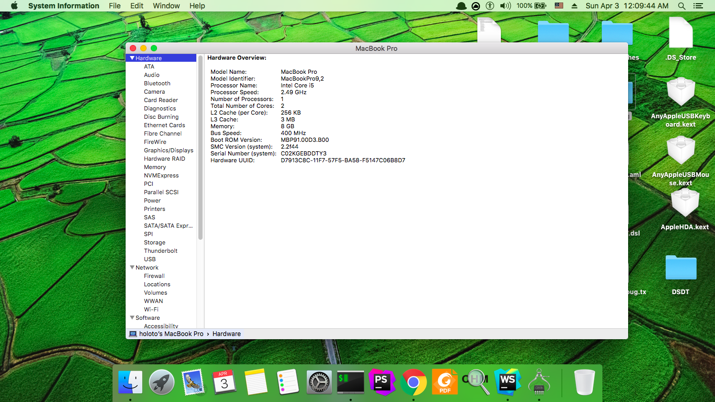The image size is (715, 402).
Task: Open the Help menu
Action: tap(197, 6)
